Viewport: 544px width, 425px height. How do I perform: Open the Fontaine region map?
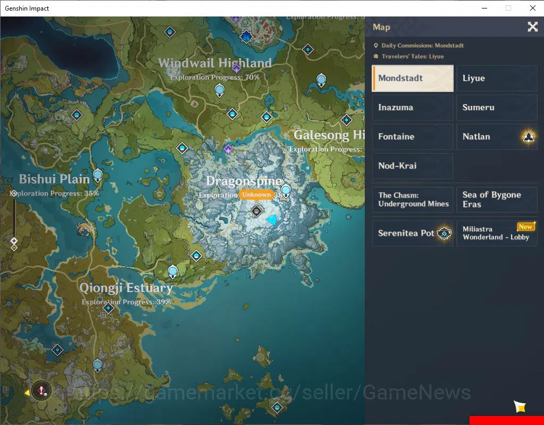(x=413, y=137)
